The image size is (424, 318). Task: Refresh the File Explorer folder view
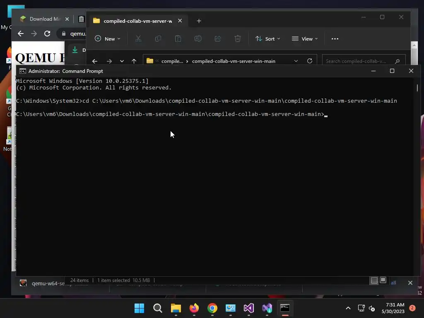tap(310, 61)
